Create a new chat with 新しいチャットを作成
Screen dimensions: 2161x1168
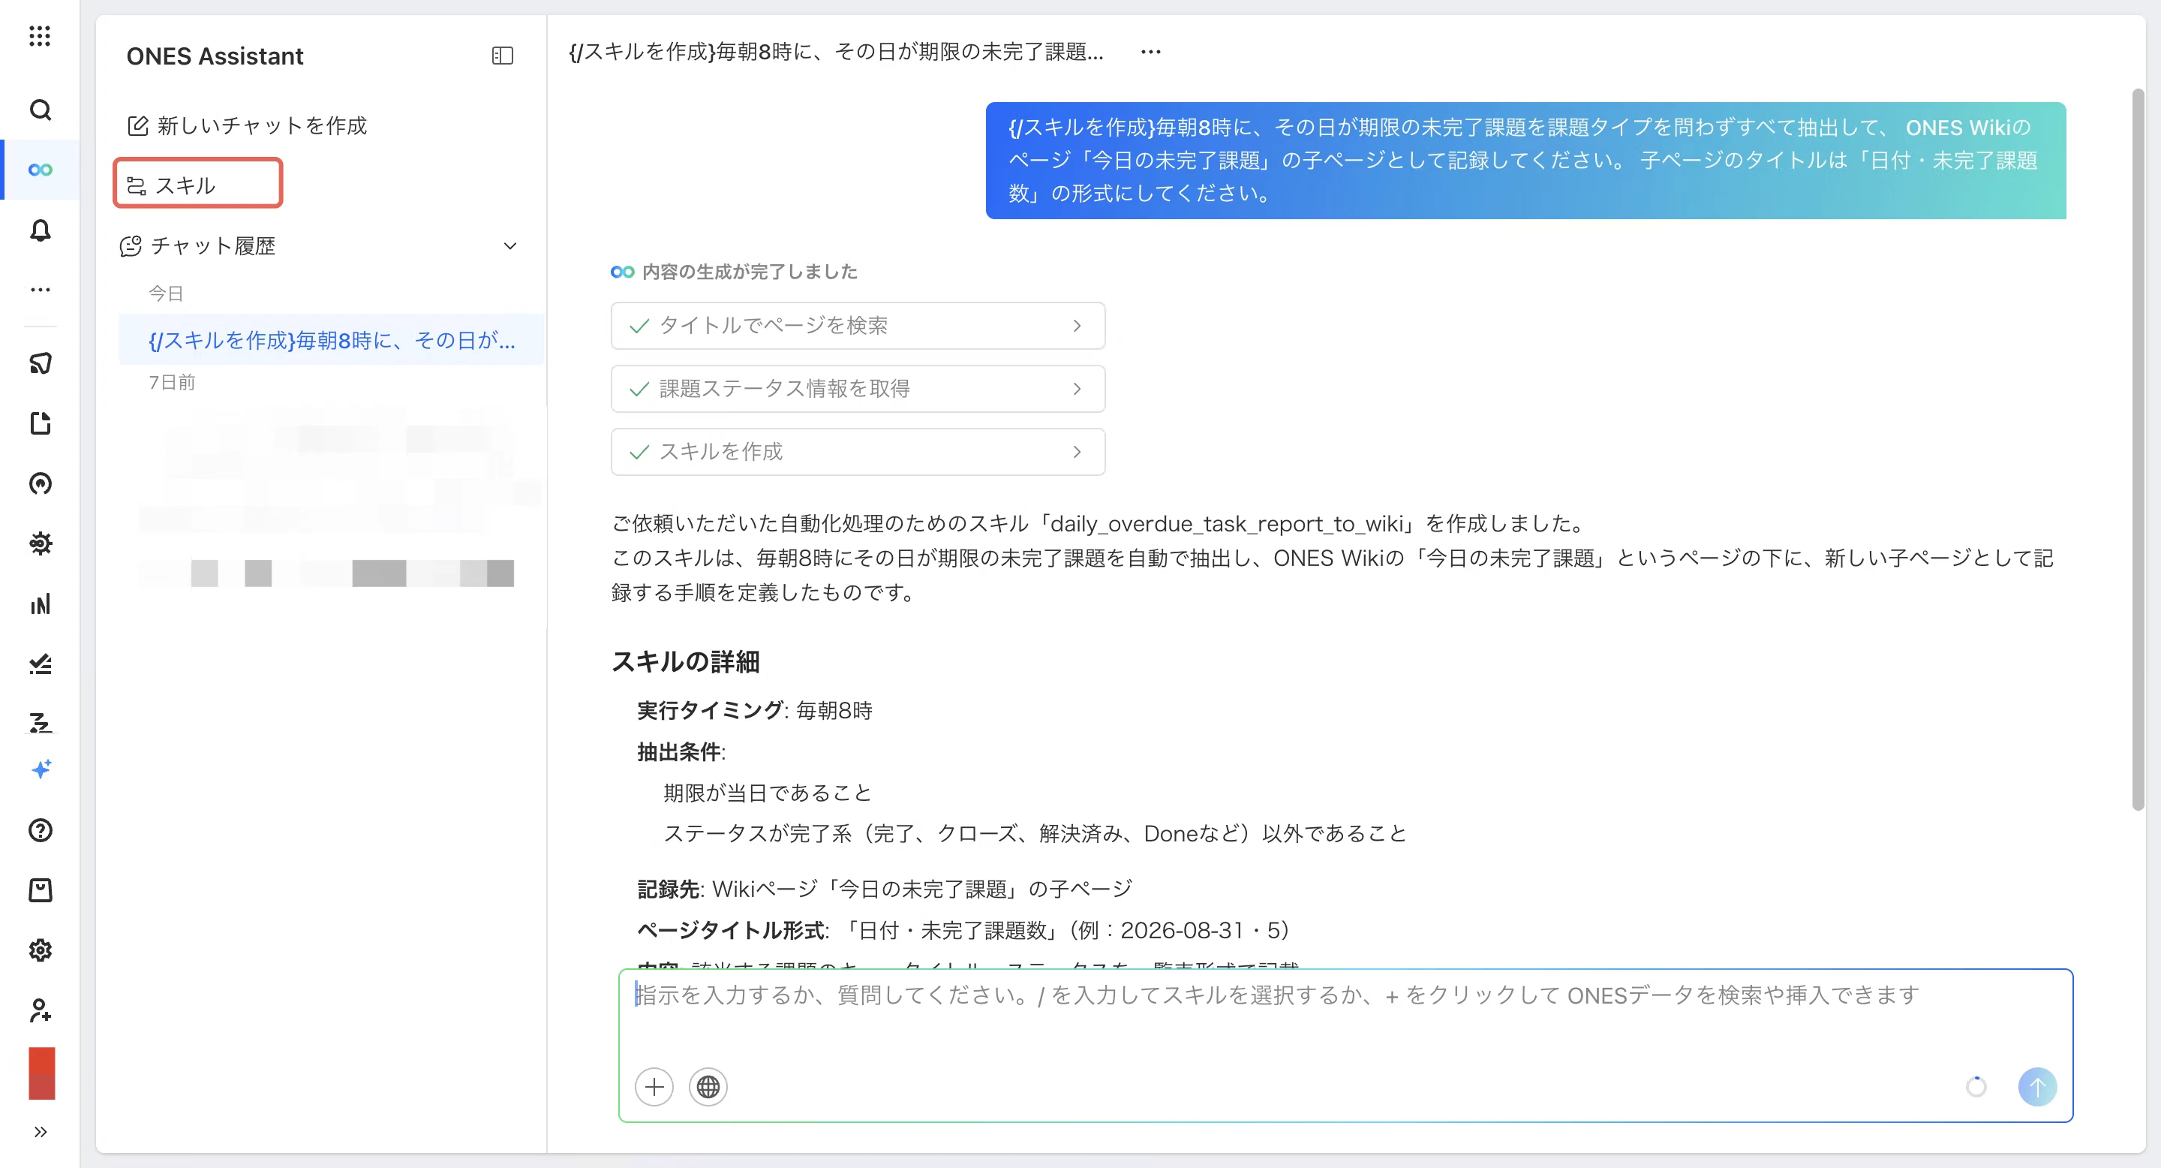coord(248,126)
